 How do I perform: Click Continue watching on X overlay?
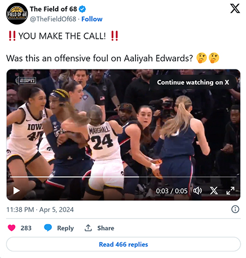[x=193, y=83]
